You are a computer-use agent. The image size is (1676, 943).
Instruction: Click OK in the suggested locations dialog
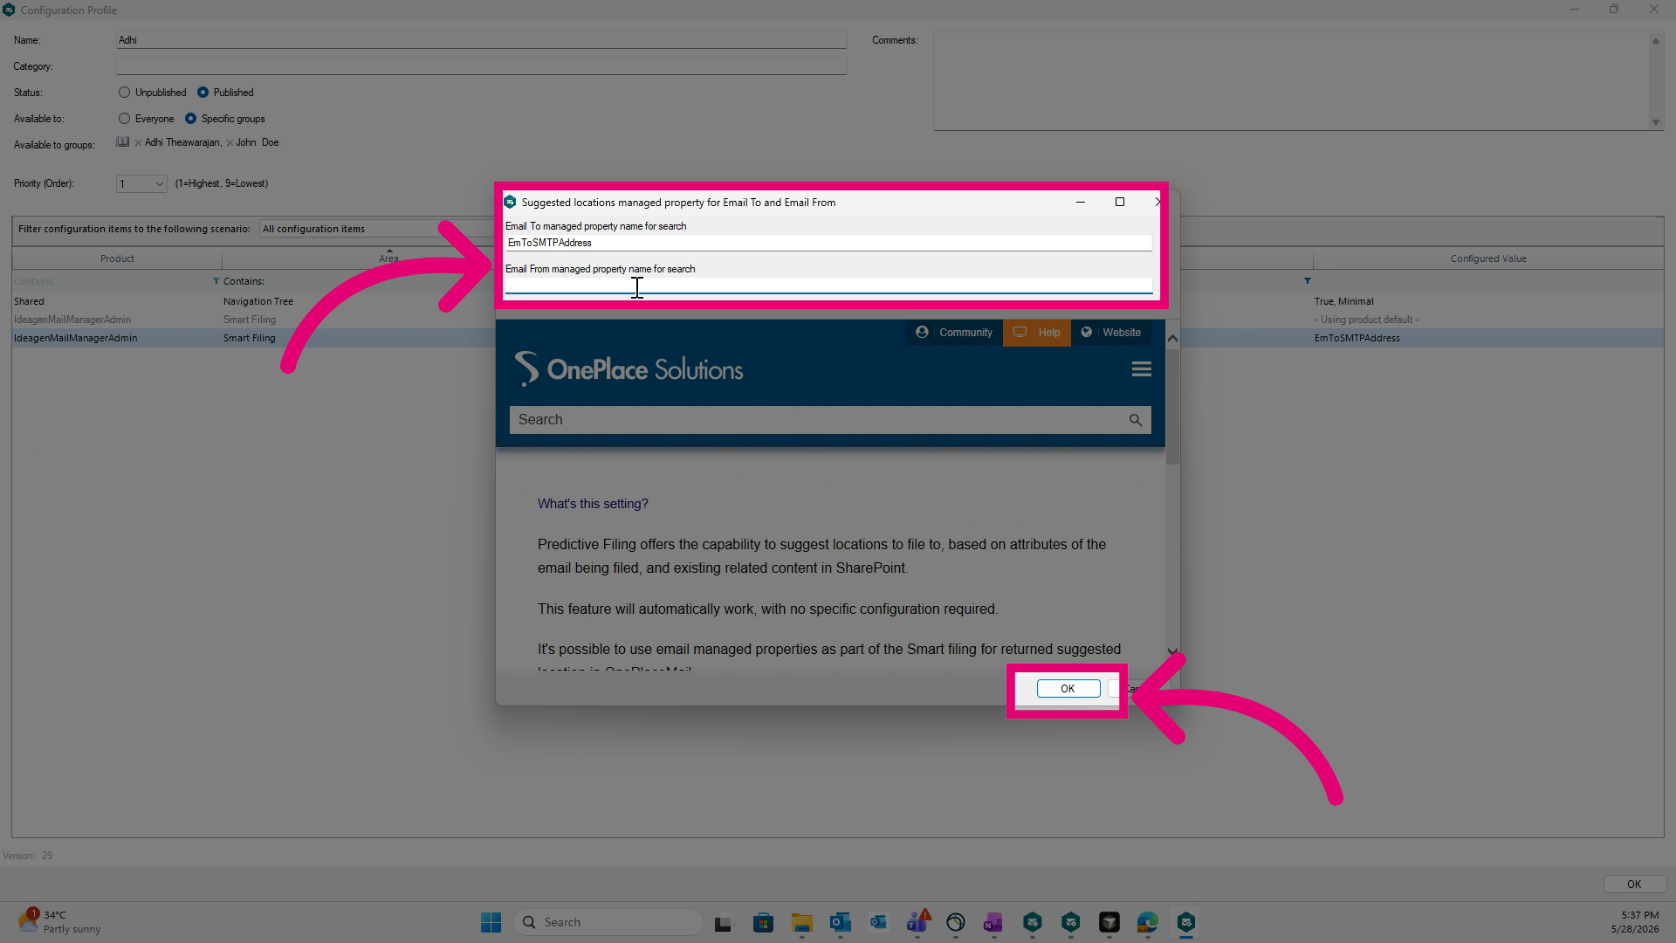(x=1068, y=689)
